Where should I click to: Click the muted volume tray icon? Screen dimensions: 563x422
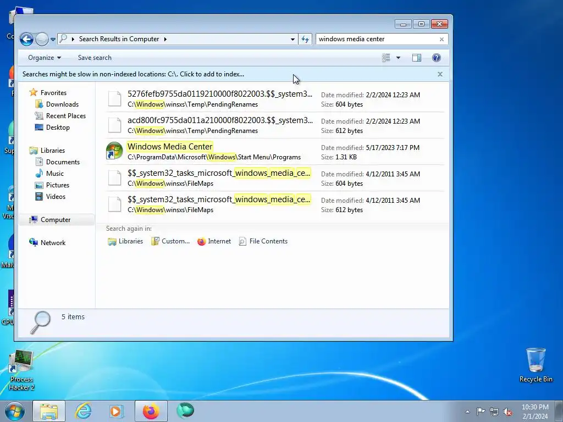pos(507,412)
